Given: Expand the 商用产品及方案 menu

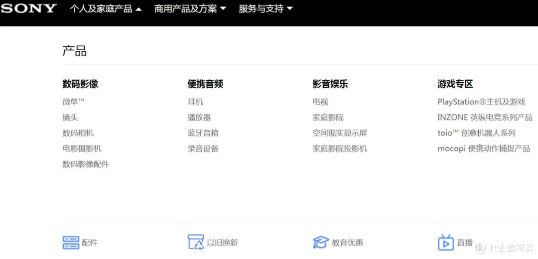Looking at the screenshot, I should pos(190,9).
